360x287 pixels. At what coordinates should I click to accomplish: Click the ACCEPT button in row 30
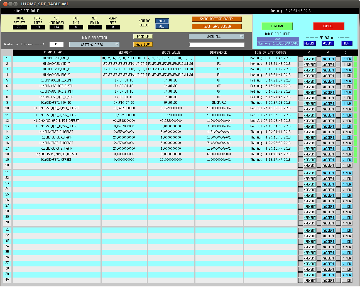[x=329, y=223]
